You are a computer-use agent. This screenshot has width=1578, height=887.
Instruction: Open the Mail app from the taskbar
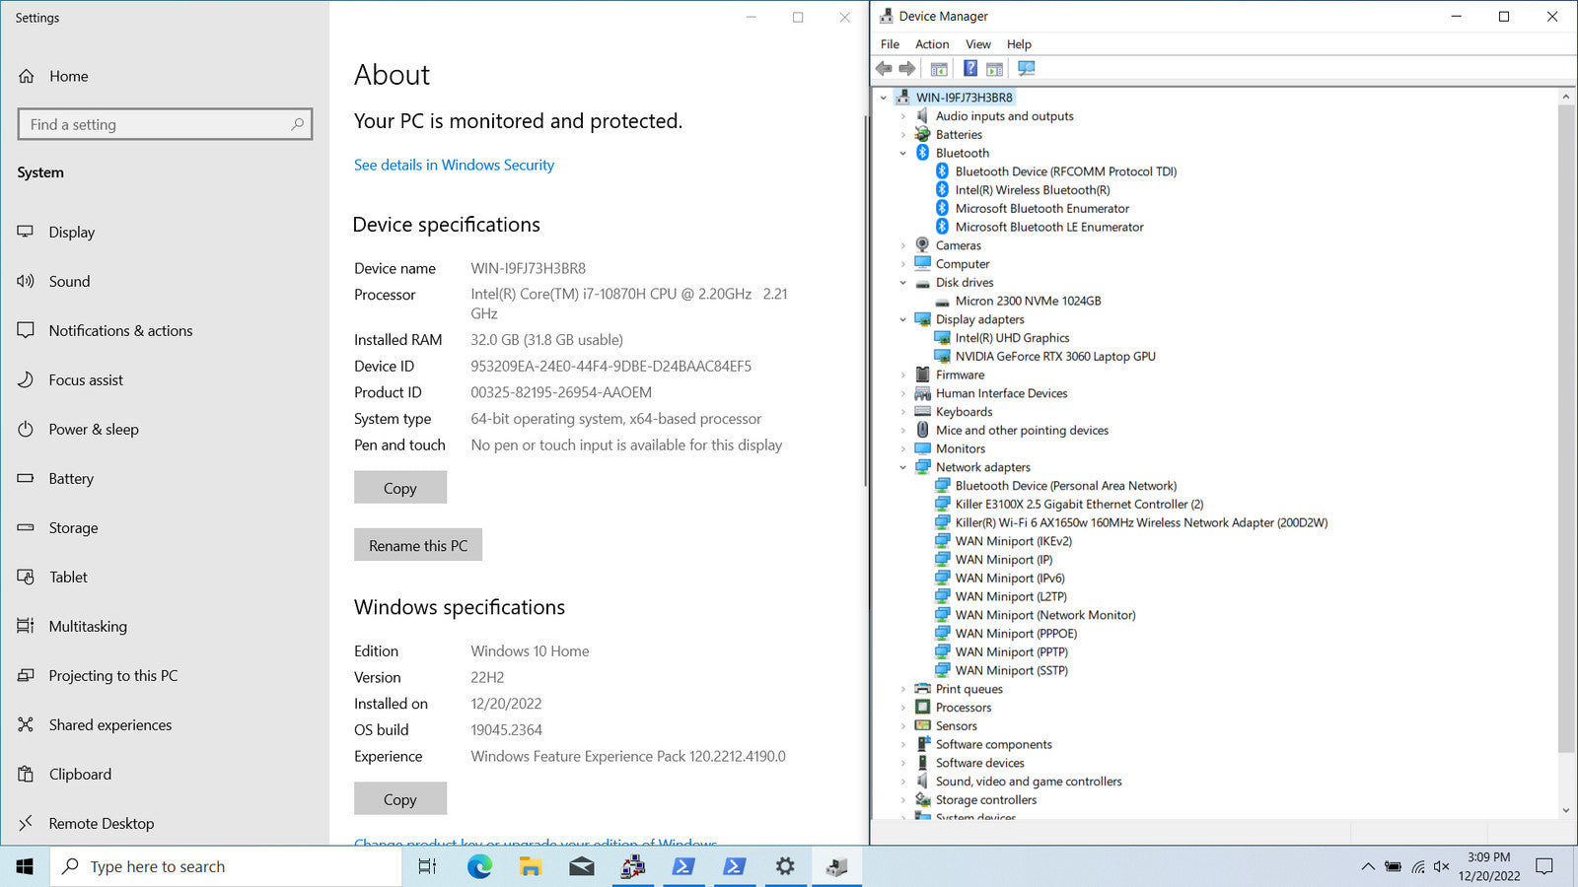pyautogui.click(x=582, y=866)
